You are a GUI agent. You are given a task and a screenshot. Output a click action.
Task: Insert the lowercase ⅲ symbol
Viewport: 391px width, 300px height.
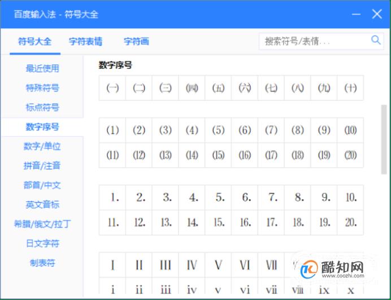(166, 286)
